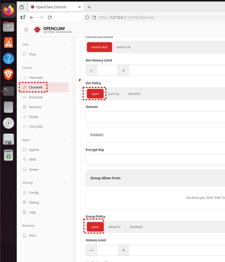
Task: Reload the current page
Action: coord(50,17)
